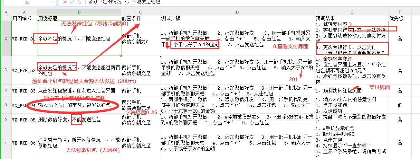Screen dimensions: 420x159
Task: Click the header cell 用例编号
Action: [x=24, y=18]
